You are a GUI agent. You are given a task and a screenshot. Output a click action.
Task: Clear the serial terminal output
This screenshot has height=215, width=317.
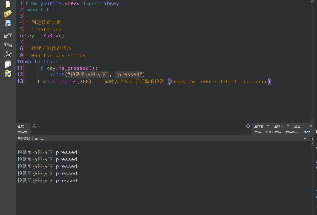click(37, 138)
